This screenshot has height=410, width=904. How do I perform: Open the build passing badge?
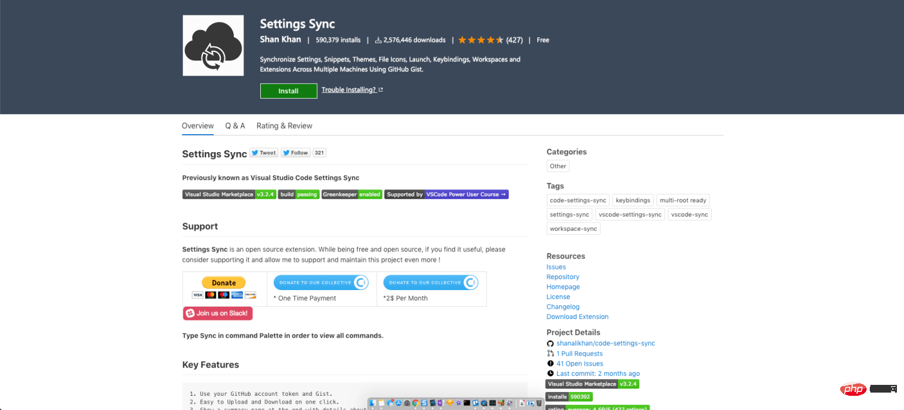[x=298, y=194]
